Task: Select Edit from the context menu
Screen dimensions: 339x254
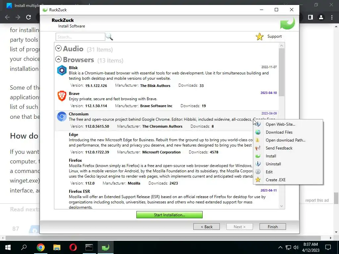Action: click(x=269, y=172)
